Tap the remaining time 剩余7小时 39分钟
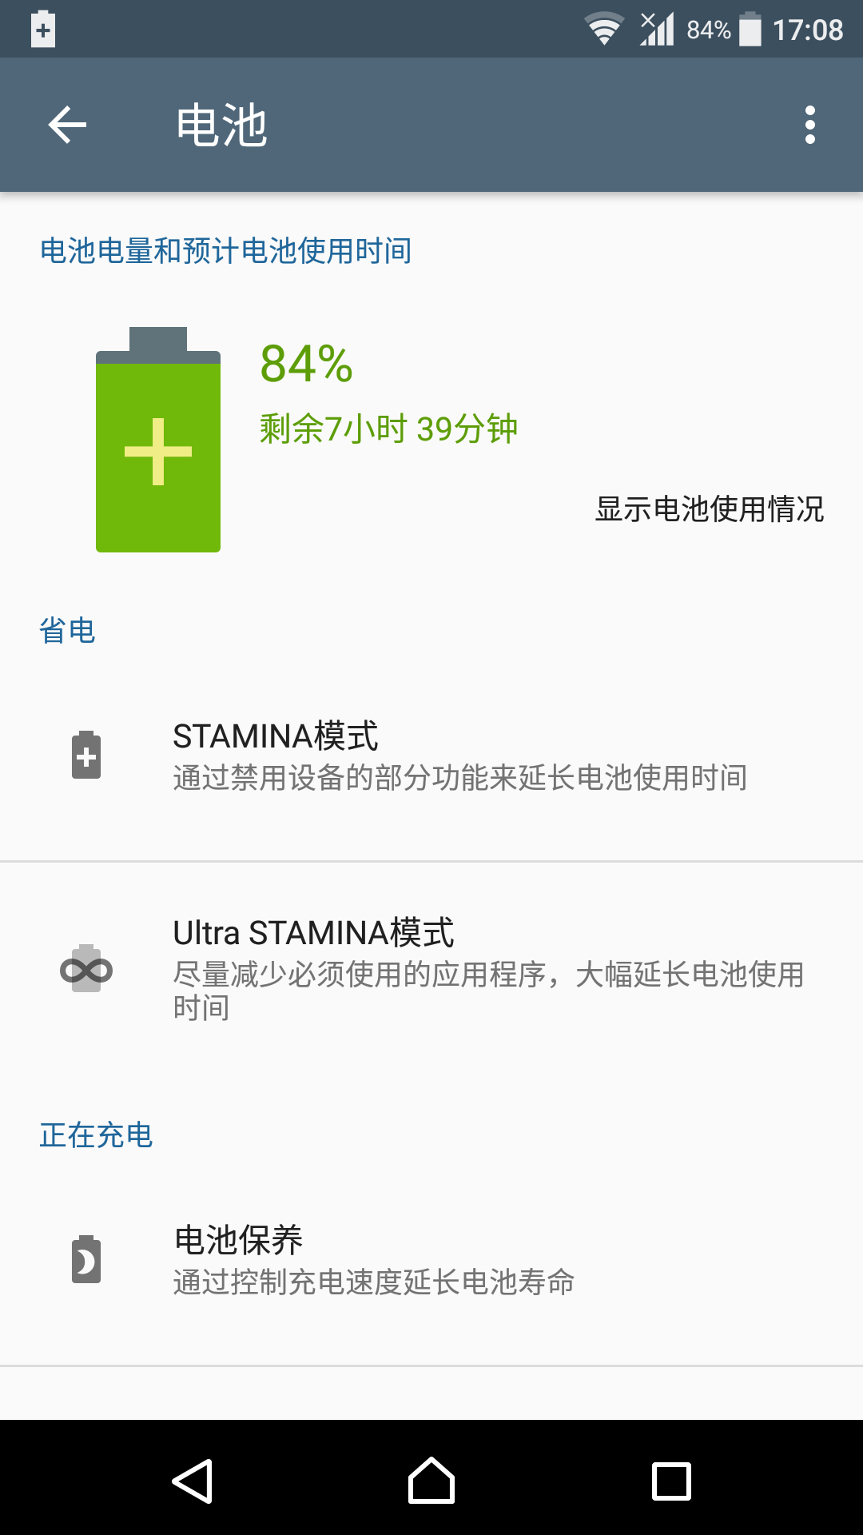Screen dimensions: 863x1535 coord(388,429)
